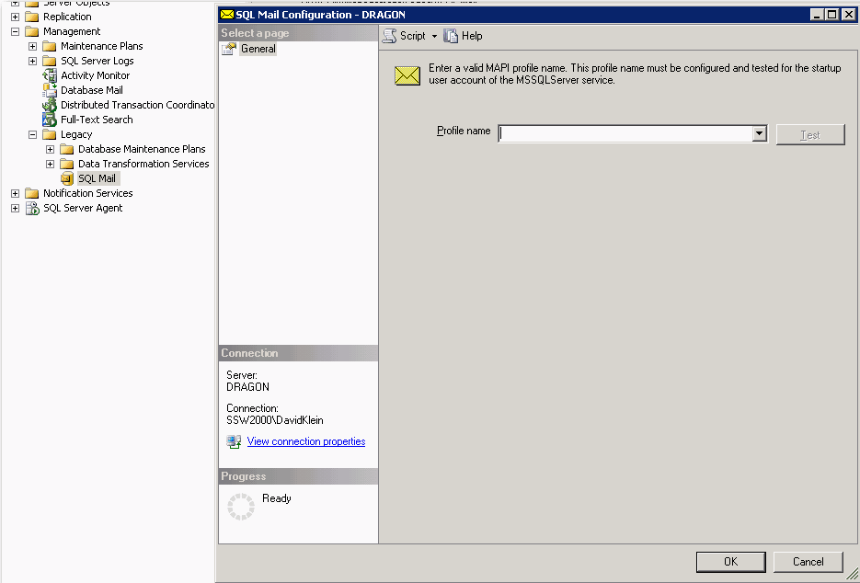Viewport: 860px width, 583px height.
Task: Select the Database Mail node
Action: point(91,90)
